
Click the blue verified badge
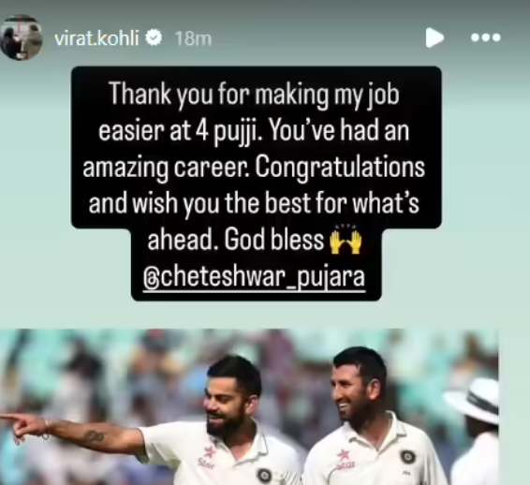154,37
